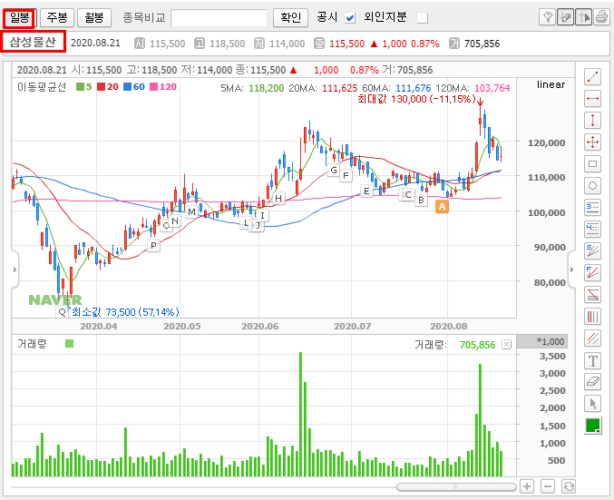Print the chart with the printer icon
The image size is (614, 500).
(601, 17)
